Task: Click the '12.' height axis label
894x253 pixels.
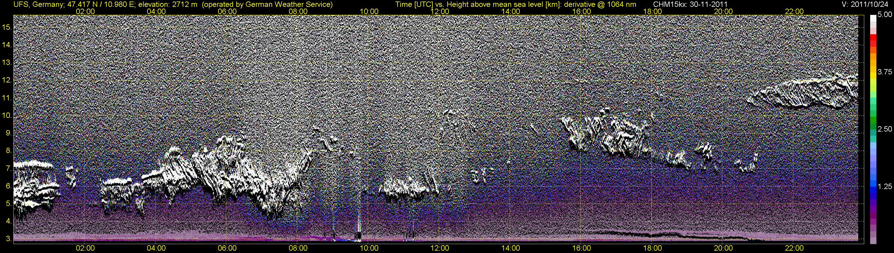Action: pos(7,80)
